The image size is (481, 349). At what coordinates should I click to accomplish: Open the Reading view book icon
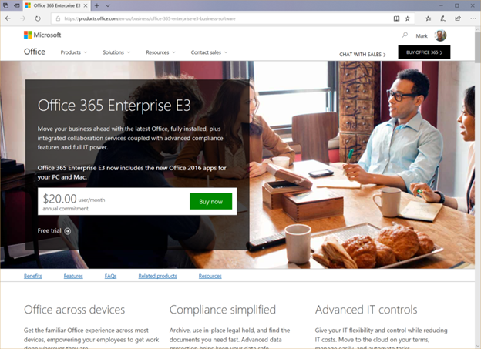(396, 18)
